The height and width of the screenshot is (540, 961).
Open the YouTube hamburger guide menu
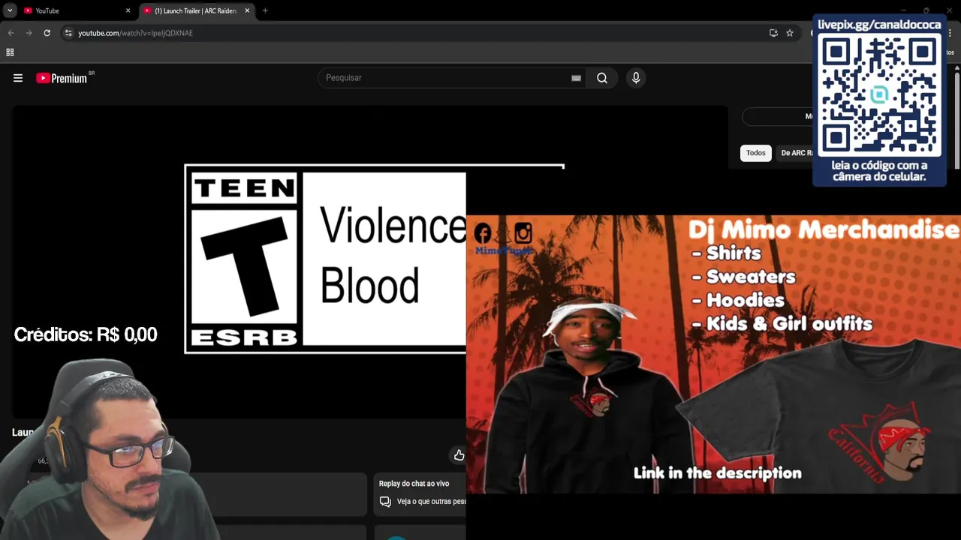coord(18,78)
